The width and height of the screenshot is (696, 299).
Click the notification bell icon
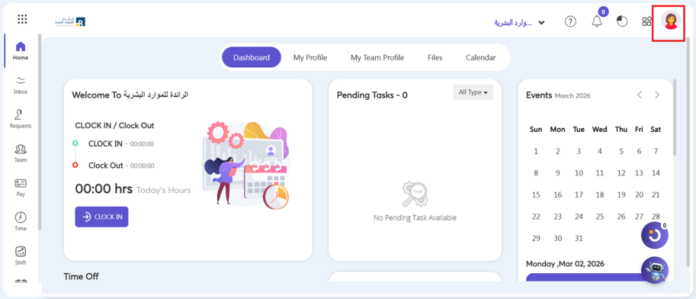point(597,22)
